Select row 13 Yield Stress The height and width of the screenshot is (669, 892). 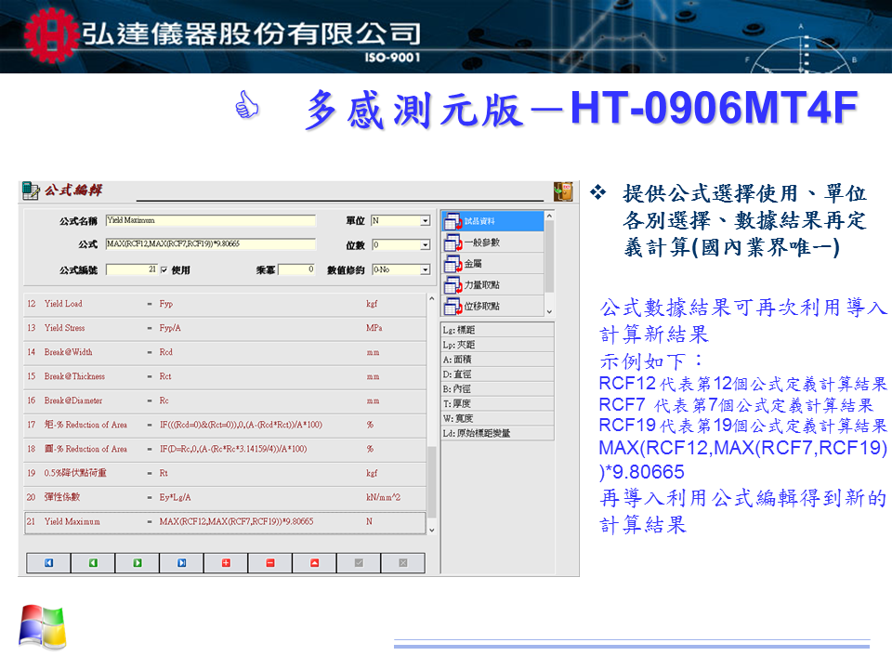(225, 328)
